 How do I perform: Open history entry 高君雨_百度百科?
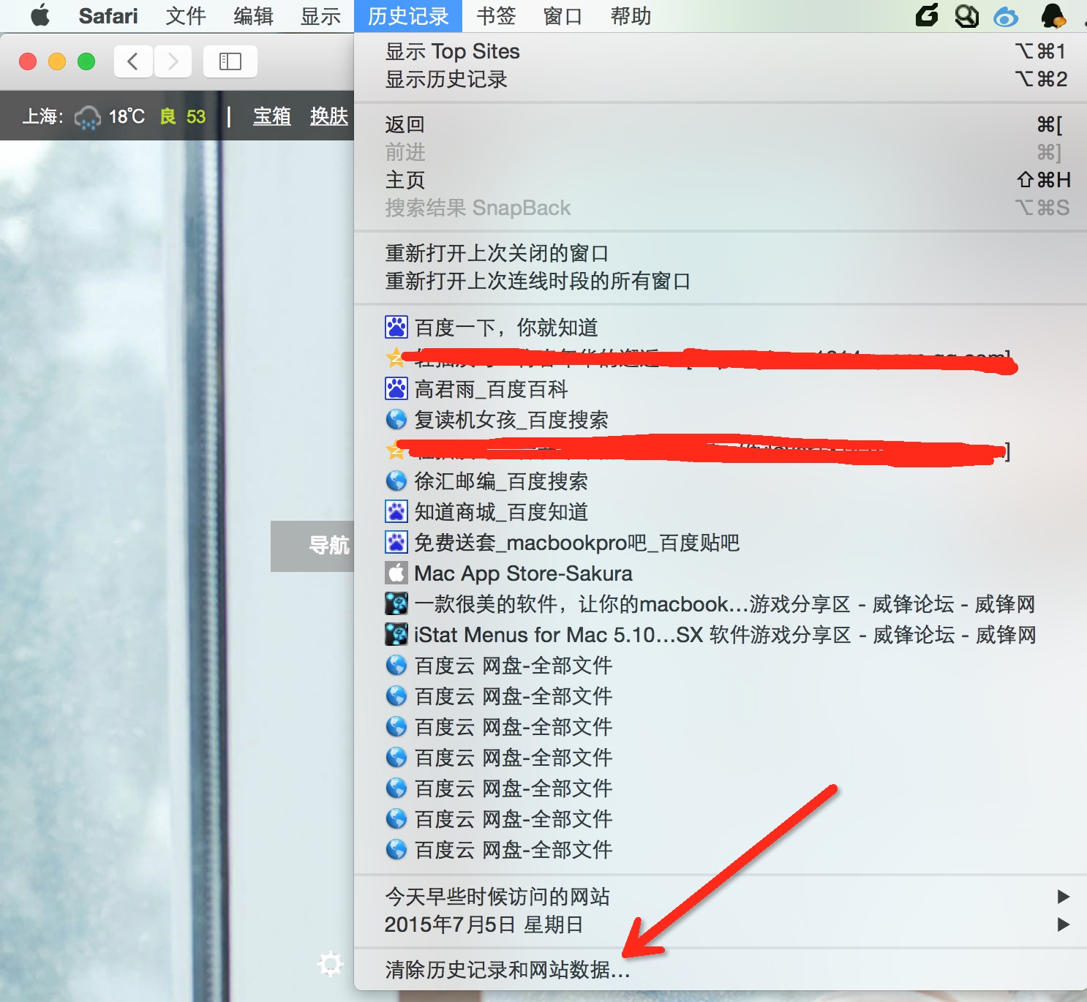[x=721, y=388]
